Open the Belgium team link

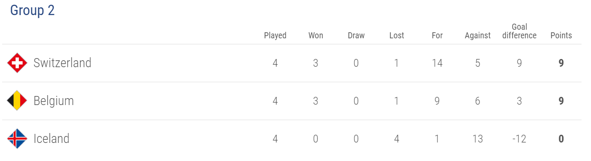(54, 101)
